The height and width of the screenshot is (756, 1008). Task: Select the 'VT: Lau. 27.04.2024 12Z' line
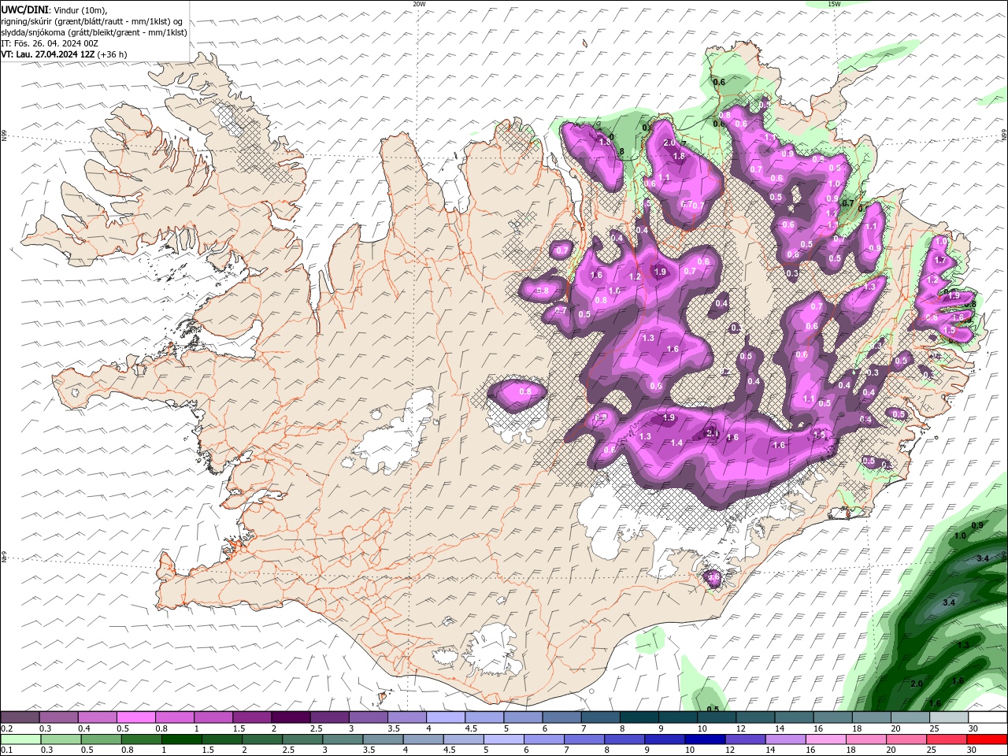(47, 54)
